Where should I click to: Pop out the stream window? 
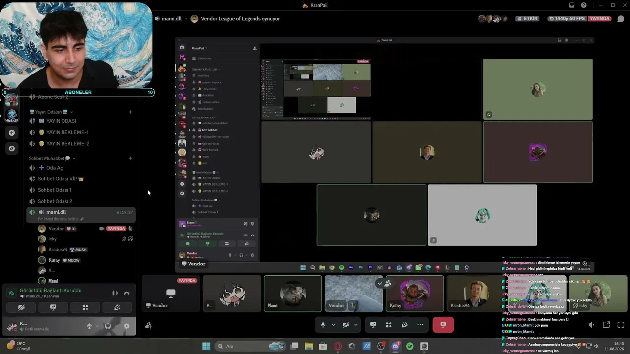coord(606,325)
